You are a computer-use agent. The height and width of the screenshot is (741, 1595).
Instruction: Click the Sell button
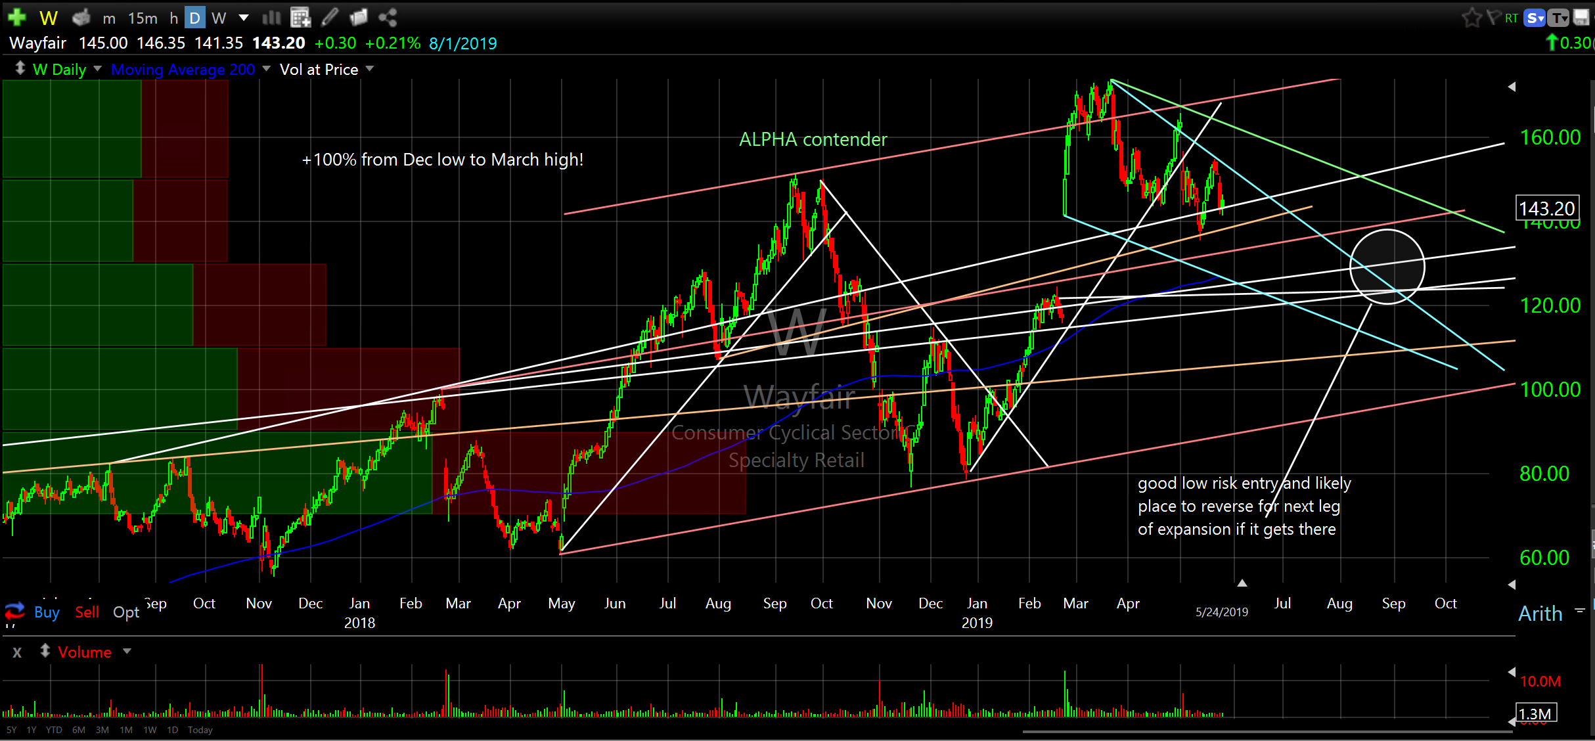87,612
